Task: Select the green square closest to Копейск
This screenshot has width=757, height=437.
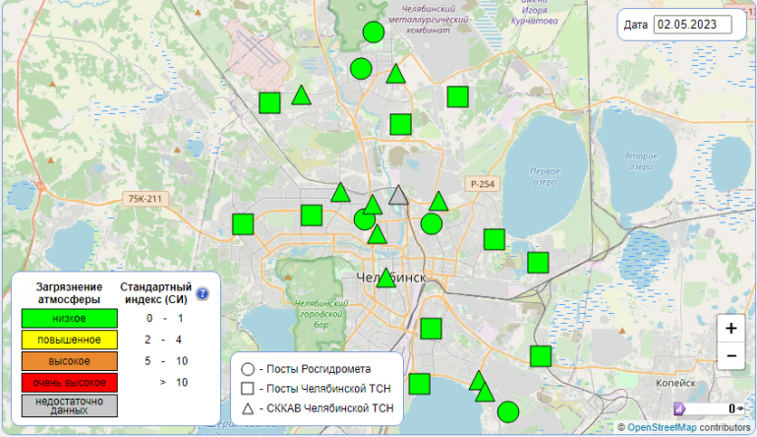Action: pyautogui.click(x=540, y=355)
